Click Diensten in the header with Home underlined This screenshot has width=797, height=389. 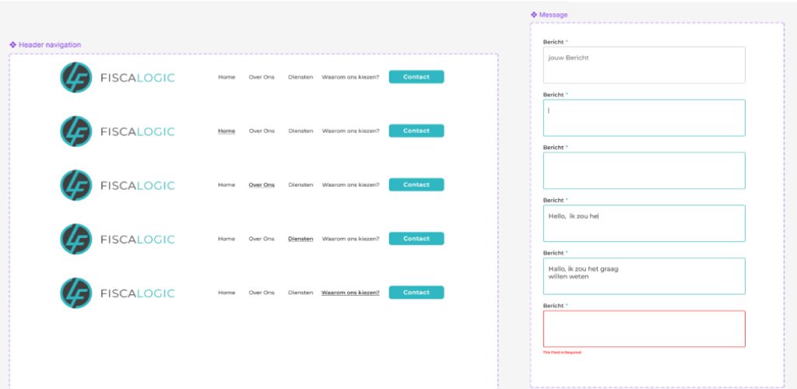(300, 131)
